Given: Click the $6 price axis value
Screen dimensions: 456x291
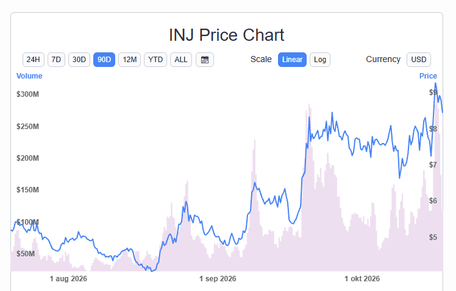Looking at the screenshot, I should click(433, 200).
